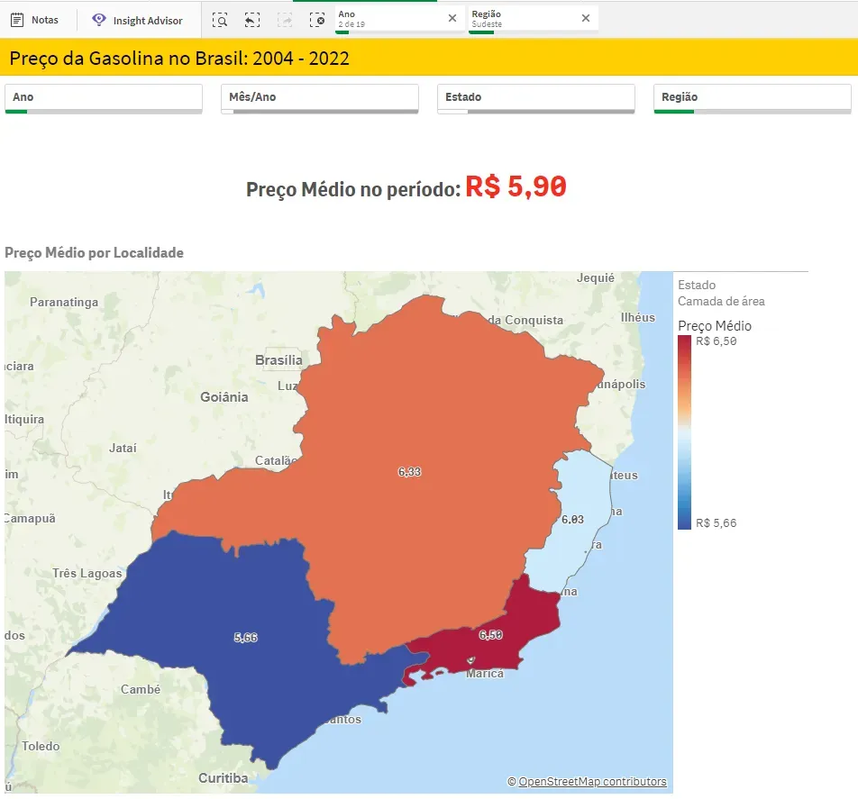
Task: Open the Região filter pane
Action: coord(751,97)
